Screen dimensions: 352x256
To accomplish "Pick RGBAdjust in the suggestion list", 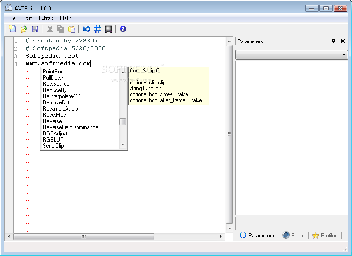I will tap(55, 133).
